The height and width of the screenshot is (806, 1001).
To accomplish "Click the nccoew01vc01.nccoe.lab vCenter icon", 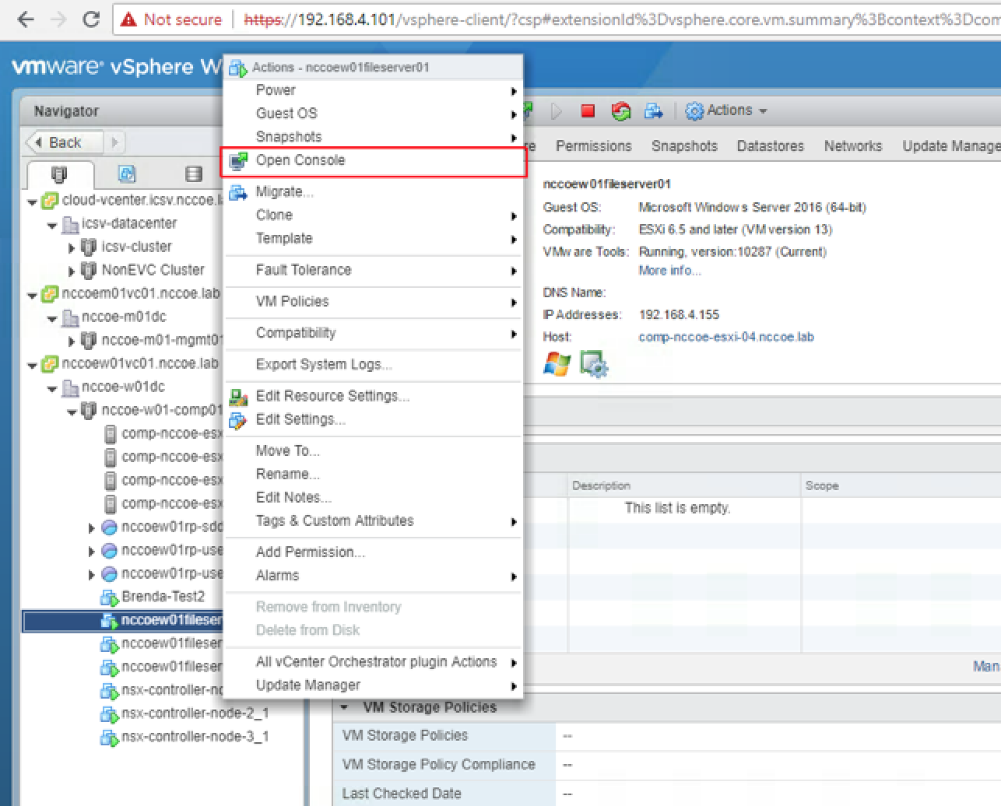I will coord(50,364).
